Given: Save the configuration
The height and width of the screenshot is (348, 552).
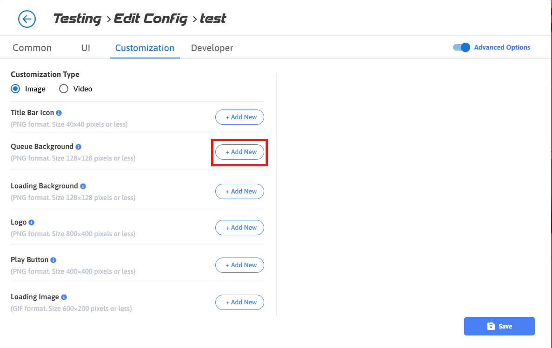Looking at the screenshot, I should (499, 326).
